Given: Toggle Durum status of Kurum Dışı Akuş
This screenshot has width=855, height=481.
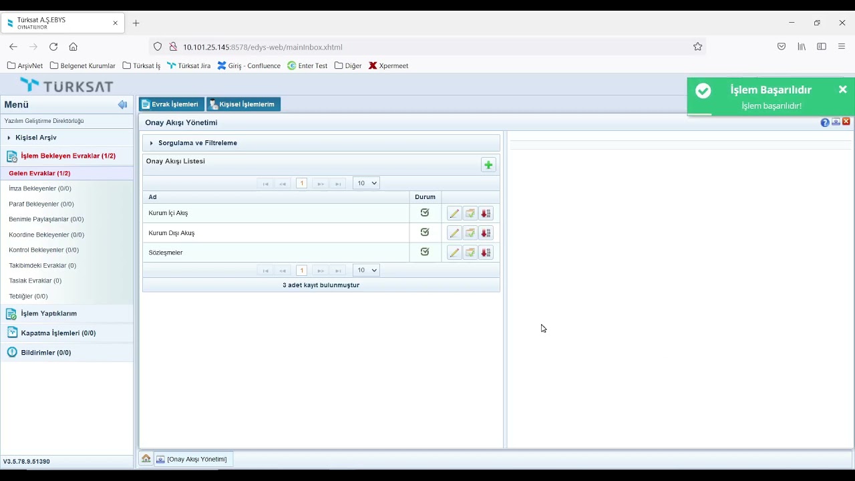Looking at the screenshot, I should (425, 232).
